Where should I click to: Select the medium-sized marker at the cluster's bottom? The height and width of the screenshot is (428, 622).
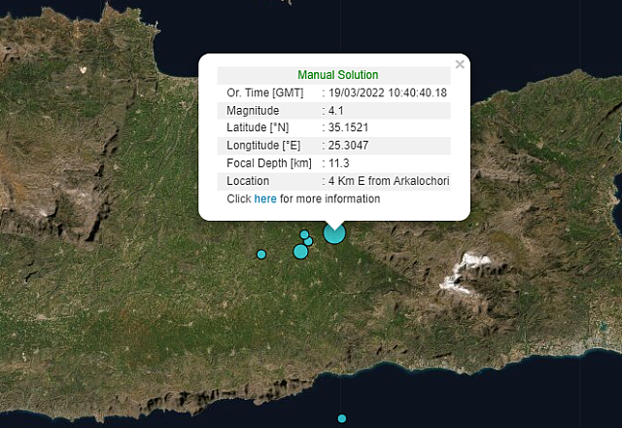pos(300,252)
